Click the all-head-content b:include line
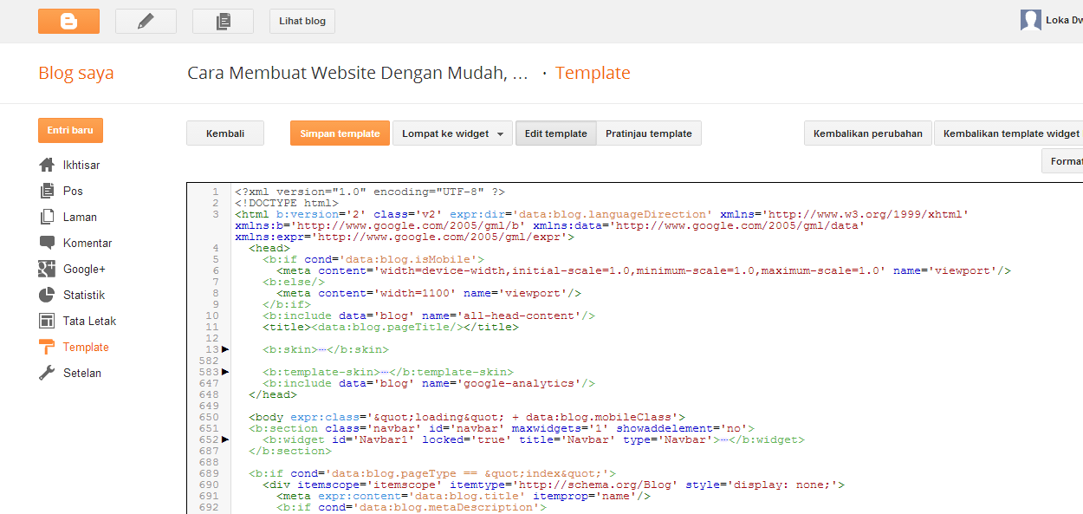 click(x=429, y=316)
